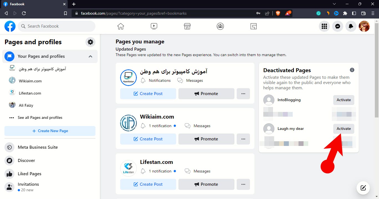Go to Marketplace icon
The height and width of the screenshot is (199, 379).
(x=187, y=26)
